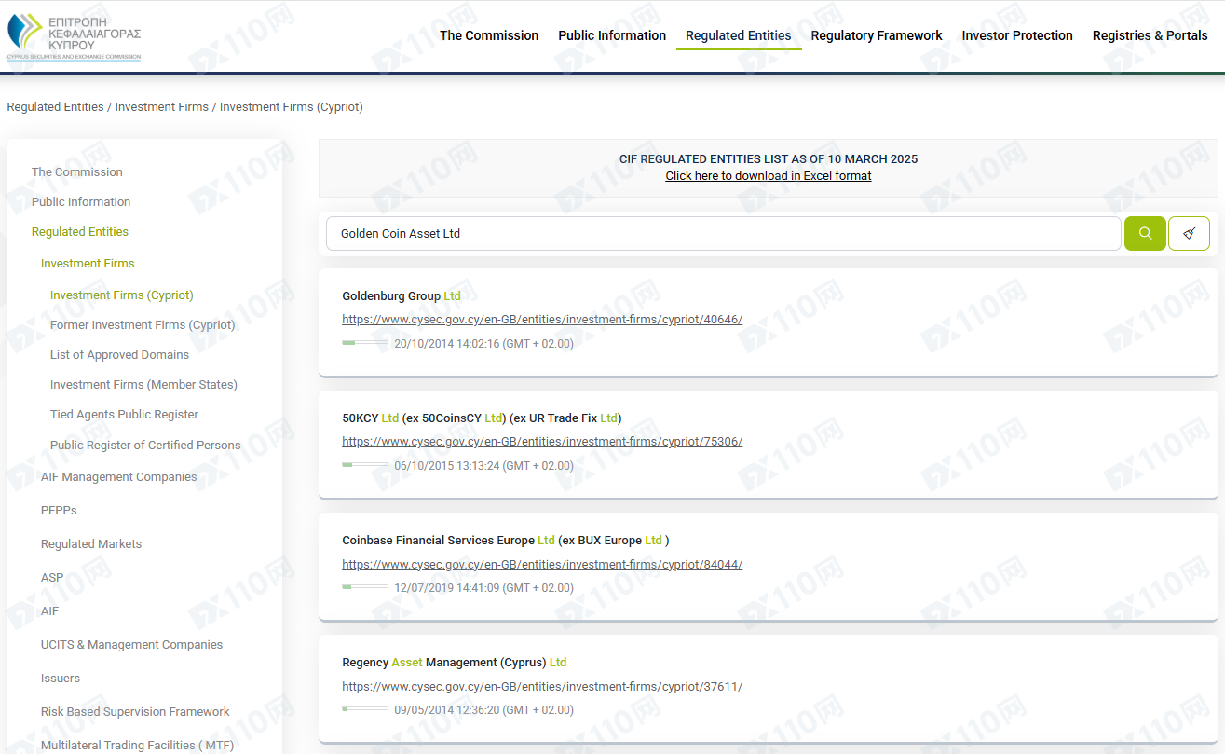Click download in Excel format link

click(769, 176)
